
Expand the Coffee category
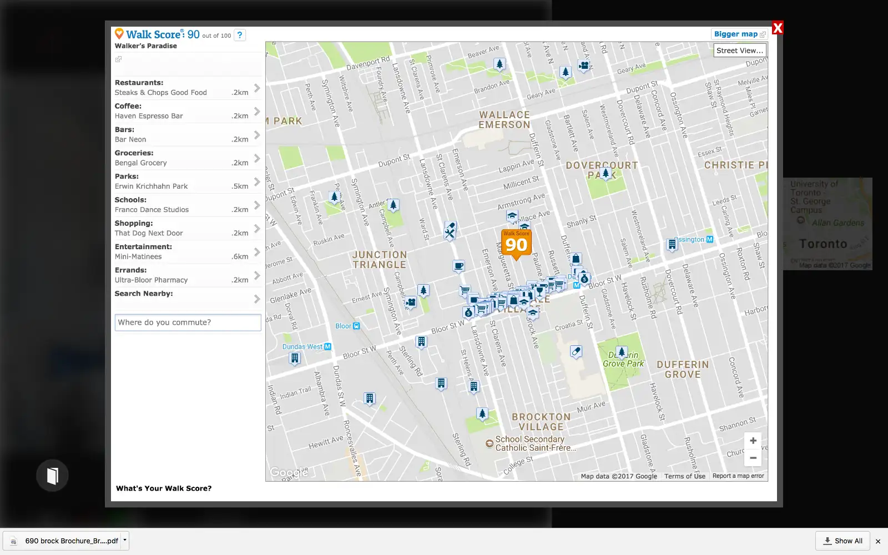(257, 111)
